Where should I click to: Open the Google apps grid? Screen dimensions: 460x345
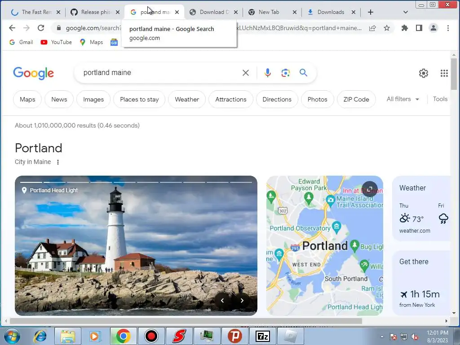[444, 73]
